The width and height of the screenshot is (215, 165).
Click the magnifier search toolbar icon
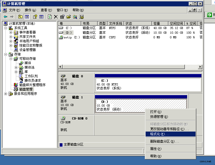pos(75,17)
